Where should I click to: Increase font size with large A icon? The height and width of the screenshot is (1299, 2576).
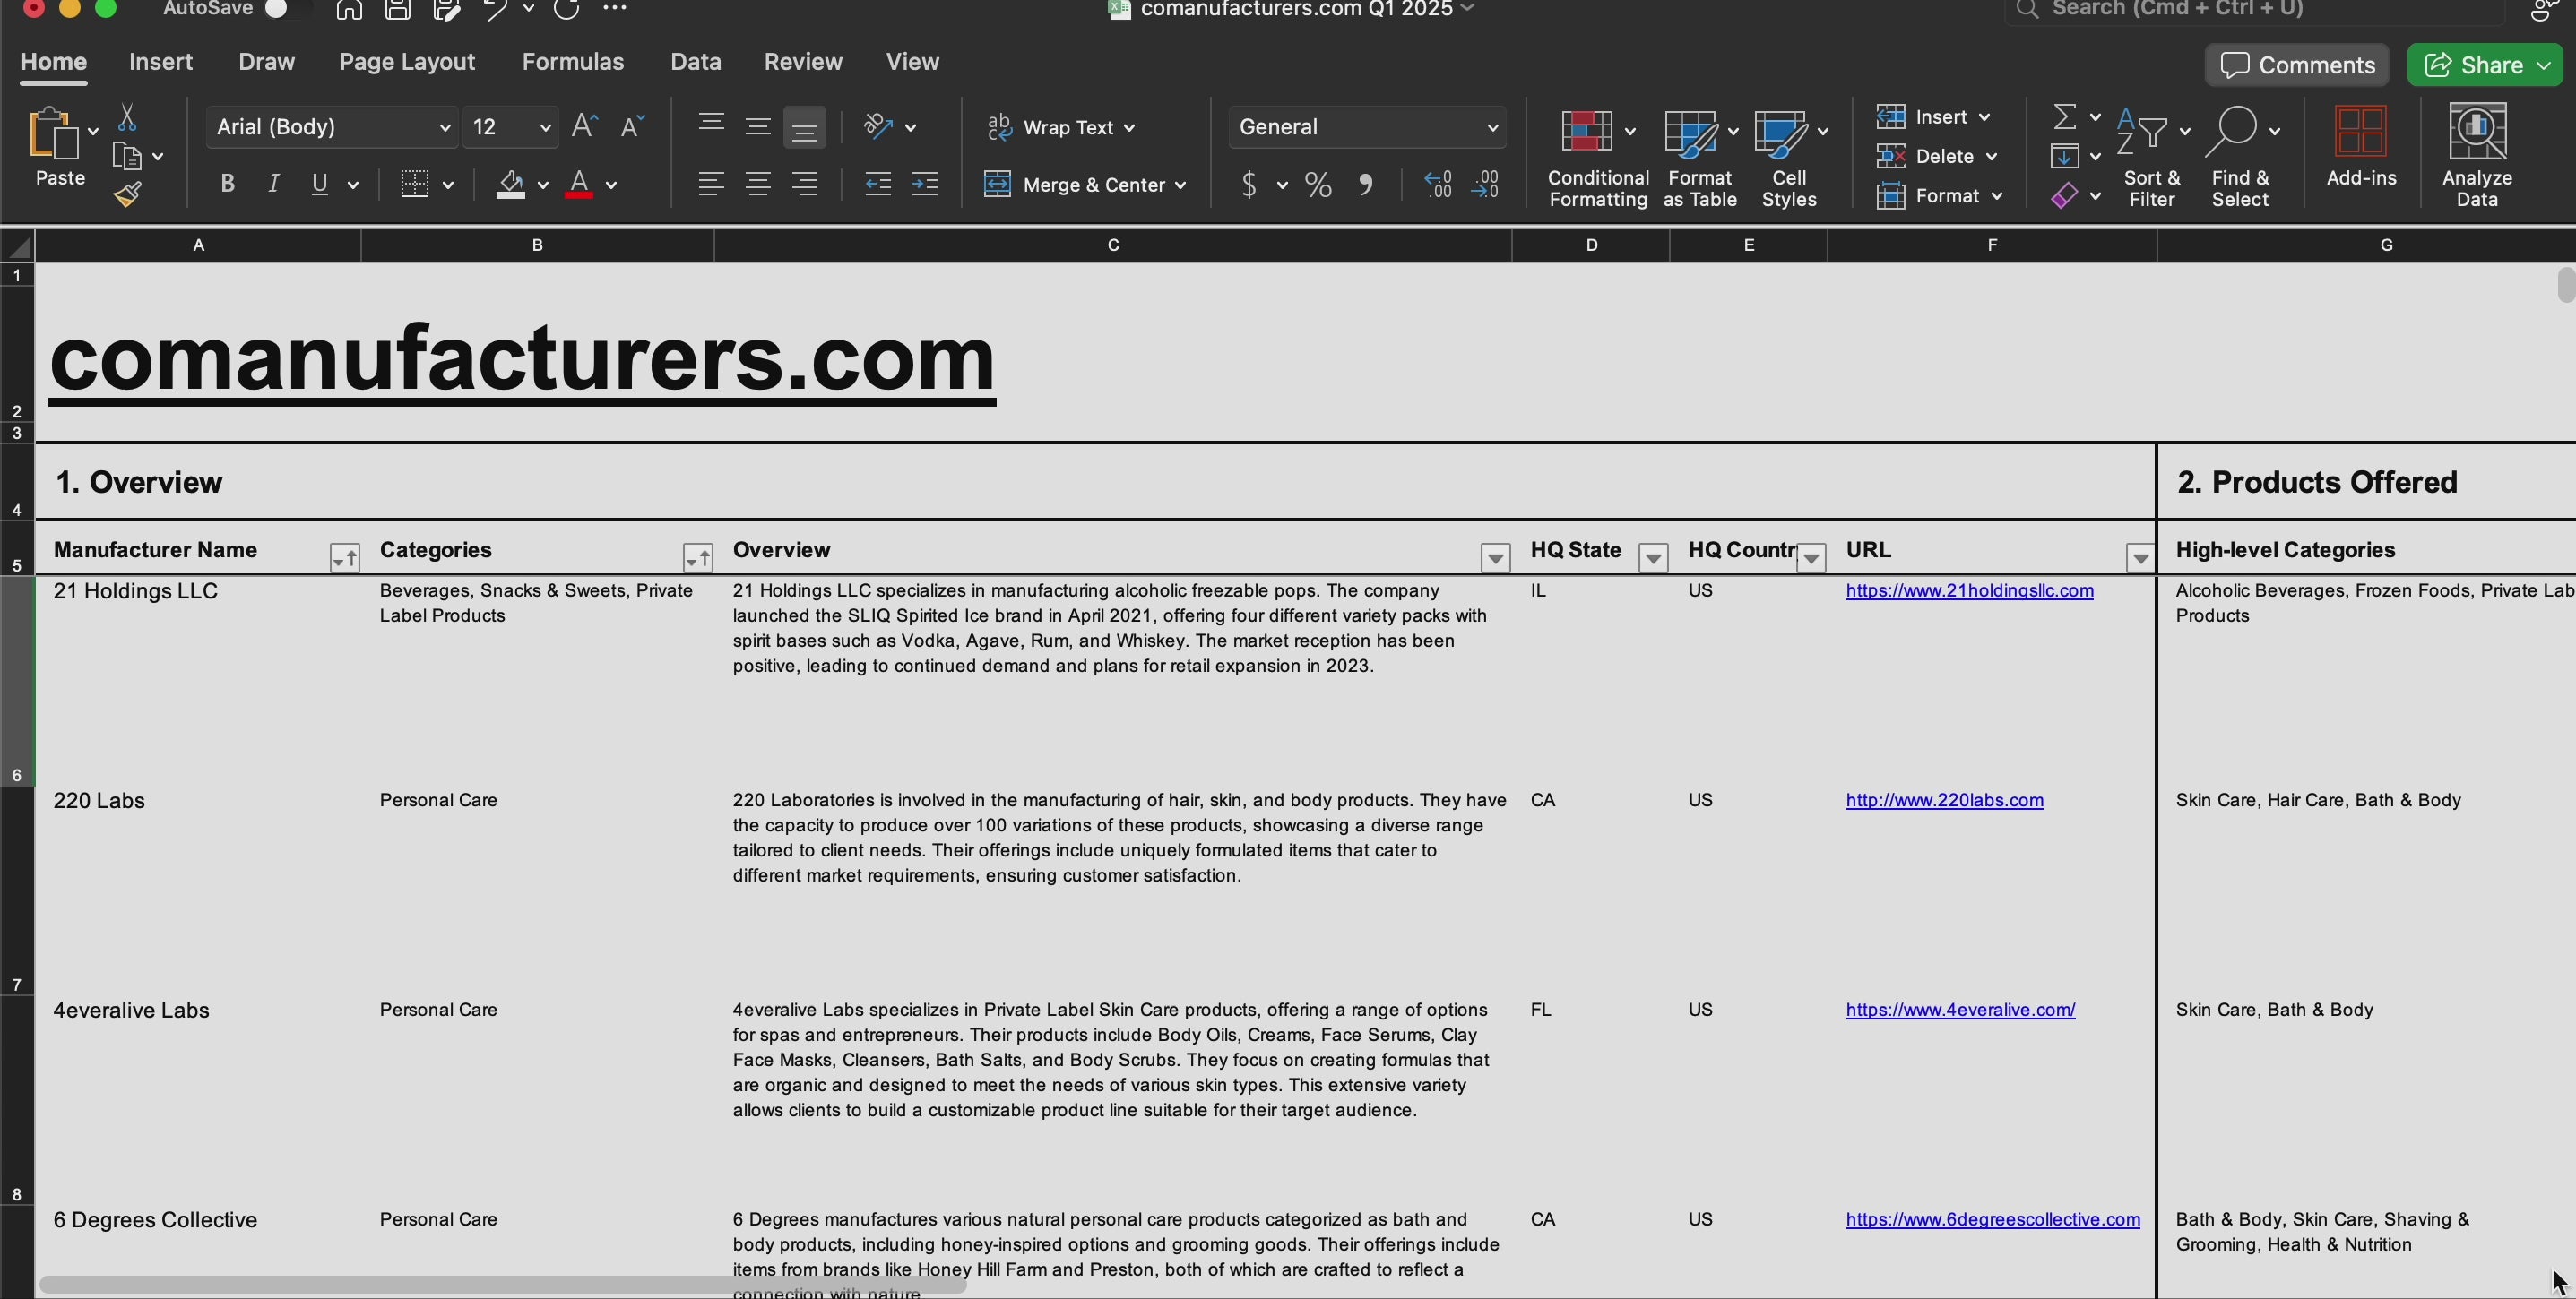585,126
